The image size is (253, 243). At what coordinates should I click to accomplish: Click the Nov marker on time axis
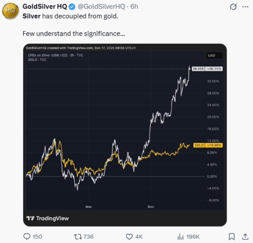point(89,207)
